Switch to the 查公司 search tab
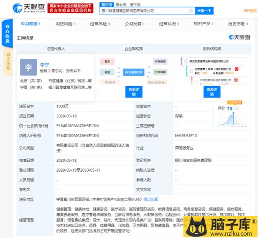Viewport: 258px width, 238px height. point(106,5)
